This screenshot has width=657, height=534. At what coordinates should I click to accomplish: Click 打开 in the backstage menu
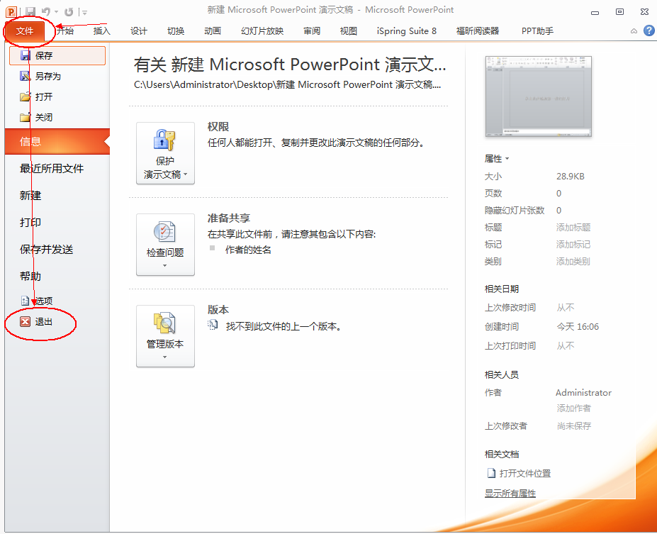57,97
